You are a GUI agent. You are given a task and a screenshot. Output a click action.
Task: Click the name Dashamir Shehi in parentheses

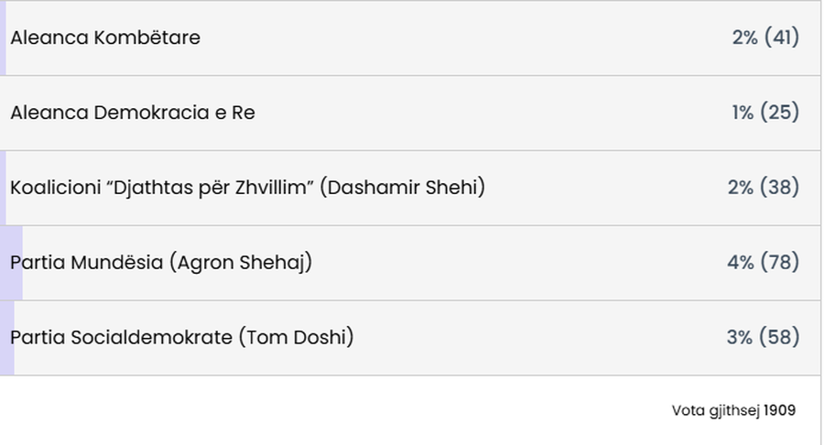click(x=403, y=188)
